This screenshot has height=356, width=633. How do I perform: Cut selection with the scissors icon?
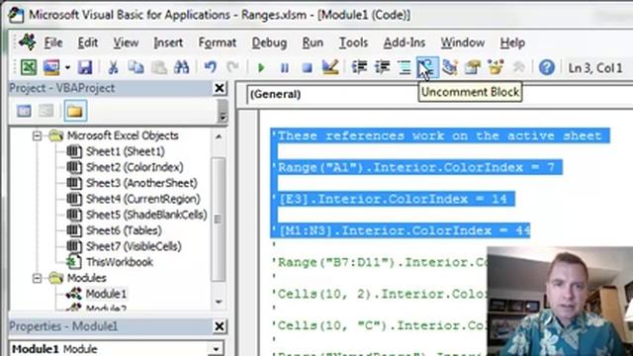pos(113,67)
